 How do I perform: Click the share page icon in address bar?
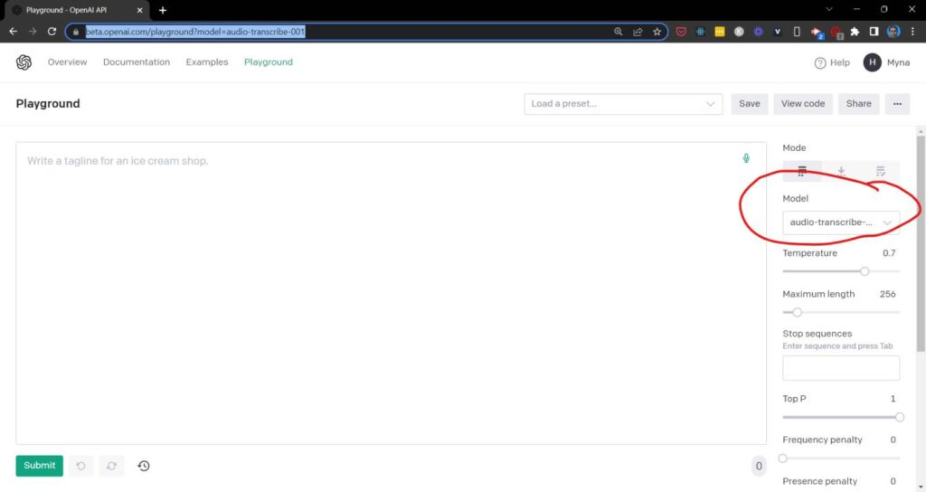click(x=638, y=32)
